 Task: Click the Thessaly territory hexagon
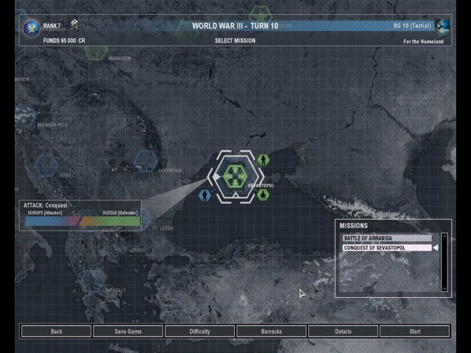(x=93, y=280)
